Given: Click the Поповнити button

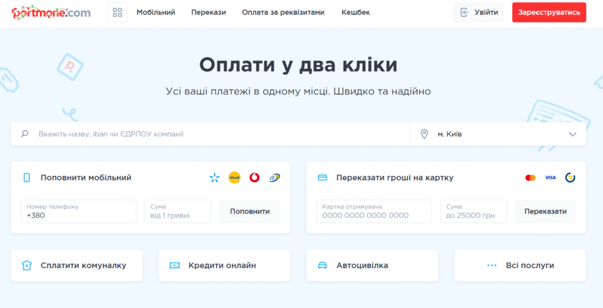Looking at the screenshot, I should point(250,211).
